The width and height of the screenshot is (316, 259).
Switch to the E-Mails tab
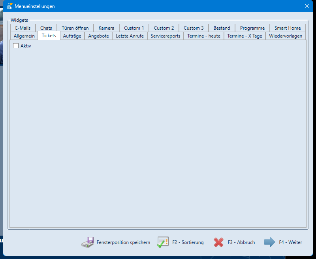pyautogui.click(x=23, y=28)
